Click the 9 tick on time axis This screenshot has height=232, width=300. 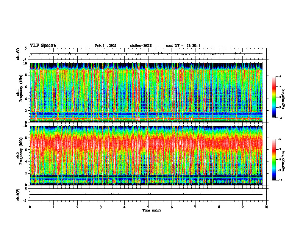click(242, 207)
